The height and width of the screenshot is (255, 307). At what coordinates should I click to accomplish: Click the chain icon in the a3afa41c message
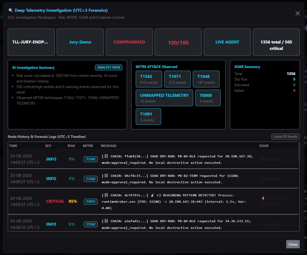click(x=106, y=221)
